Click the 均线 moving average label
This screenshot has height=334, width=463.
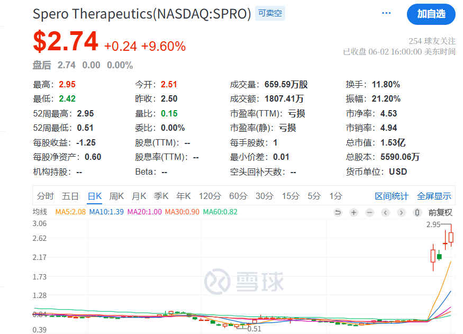pyautogui.click(x=40, y=212)
